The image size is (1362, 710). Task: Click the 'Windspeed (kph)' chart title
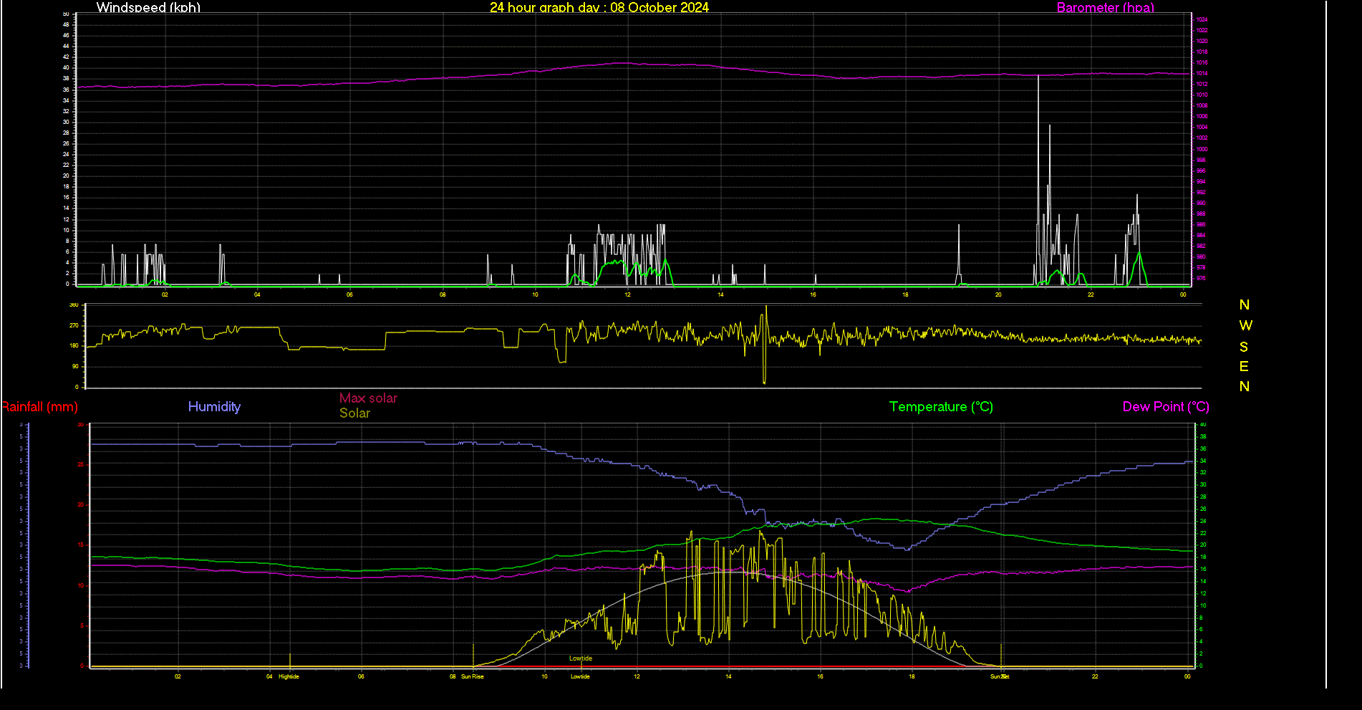148,7
